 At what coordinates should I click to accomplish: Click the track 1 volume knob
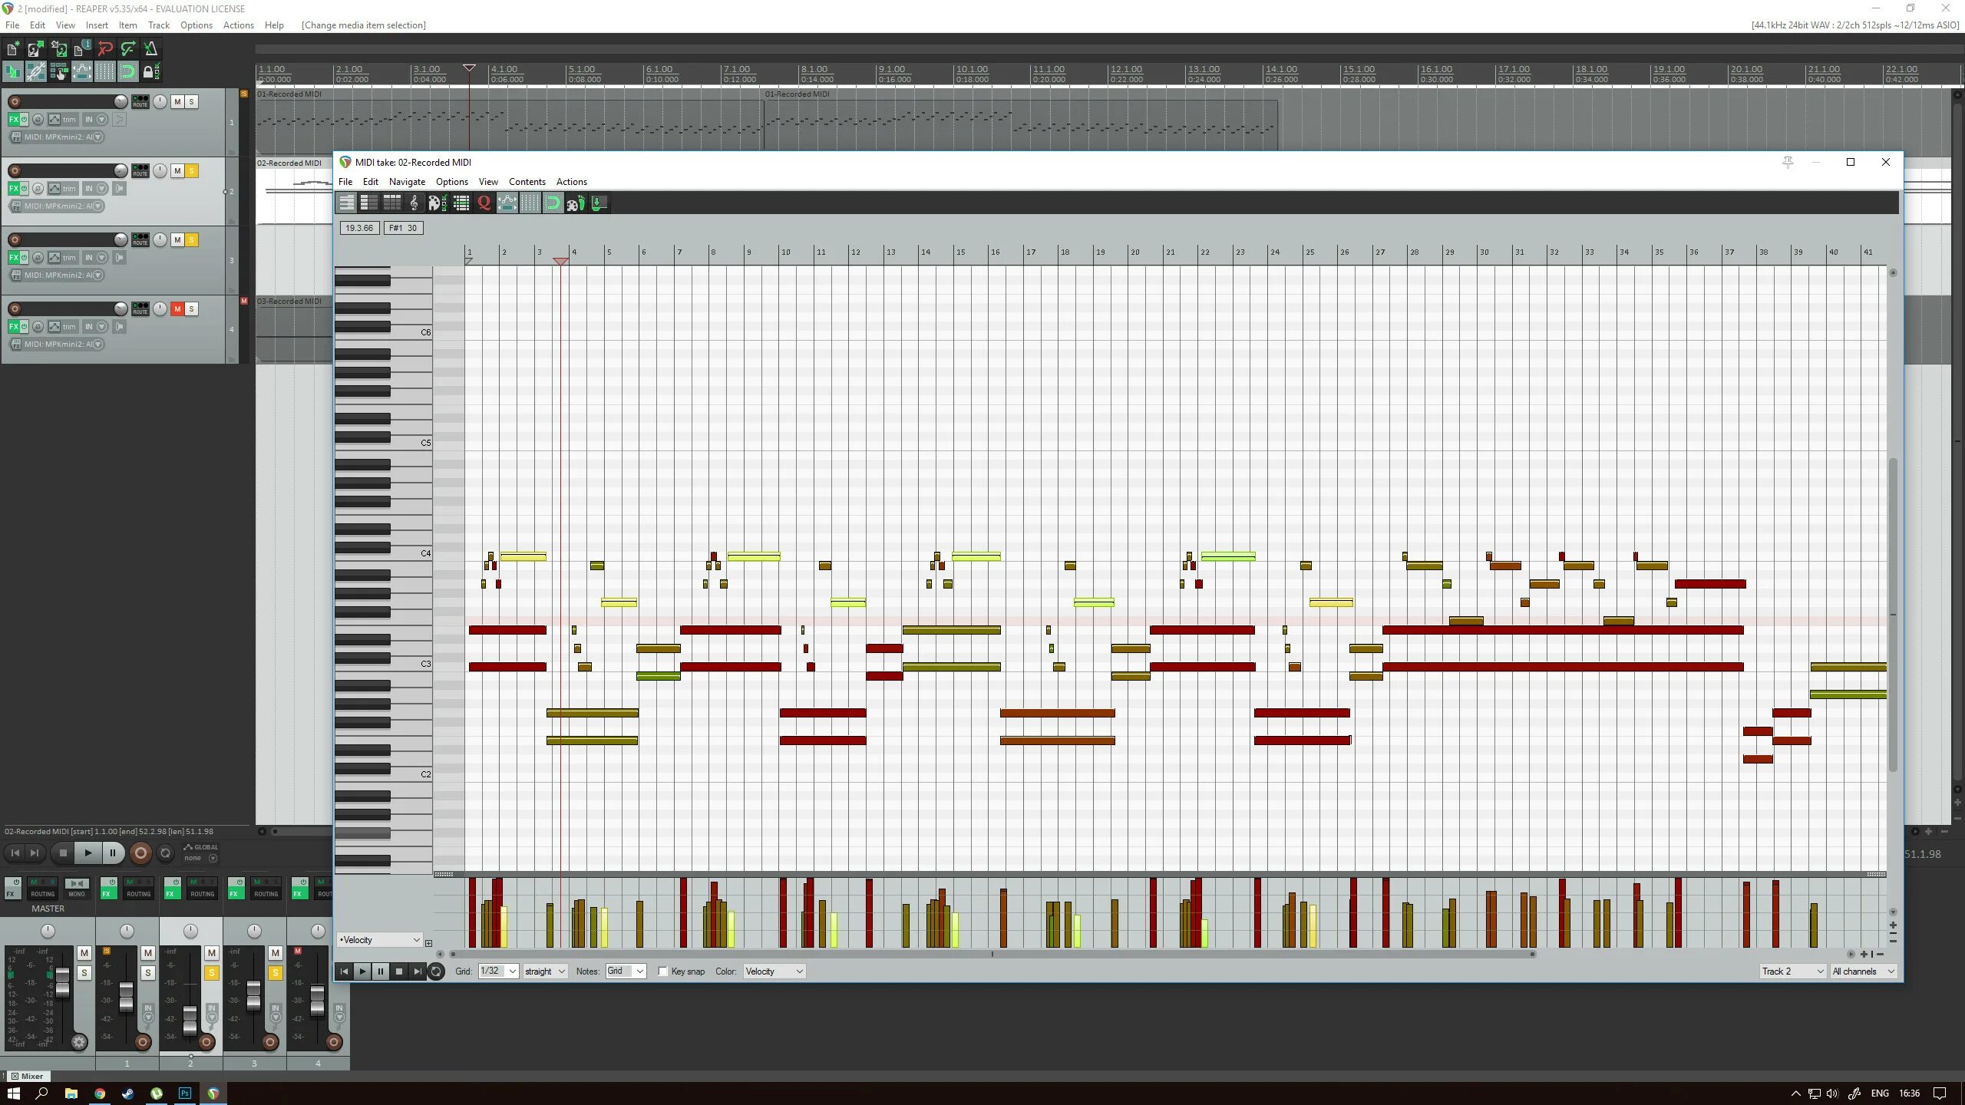tap(121, 101)
